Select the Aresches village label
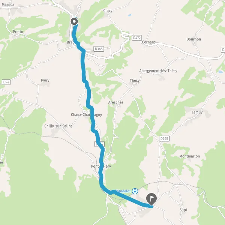The height and width of the screenshot is (225, 225). (x=116, y=102)
